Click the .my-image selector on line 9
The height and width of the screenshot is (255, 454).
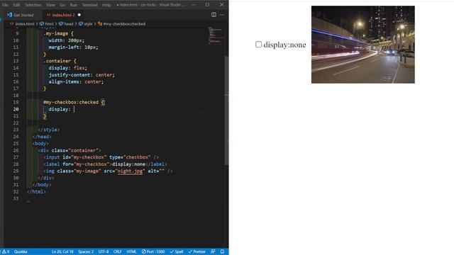point(56,33)
